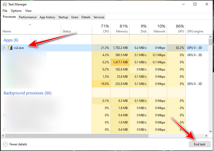Click the horizontal scrollbar thumb
214x151 pixels.
coord(77,136)
